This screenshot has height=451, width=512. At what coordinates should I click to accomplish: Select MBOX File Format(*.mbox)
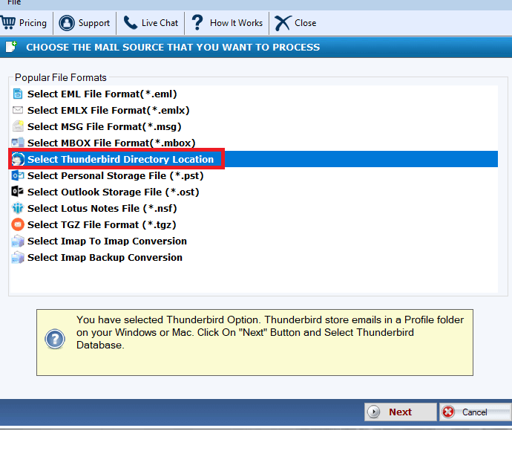coord(111,143)
